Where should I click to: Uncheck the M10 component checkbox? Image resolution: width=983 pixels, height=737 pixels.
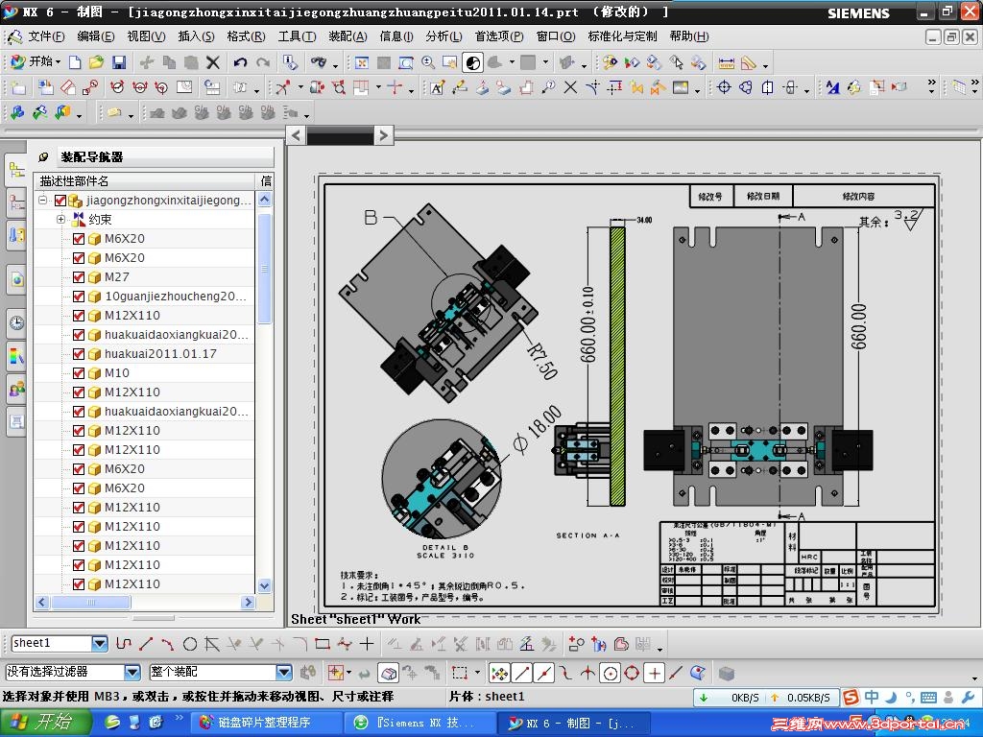79,373
